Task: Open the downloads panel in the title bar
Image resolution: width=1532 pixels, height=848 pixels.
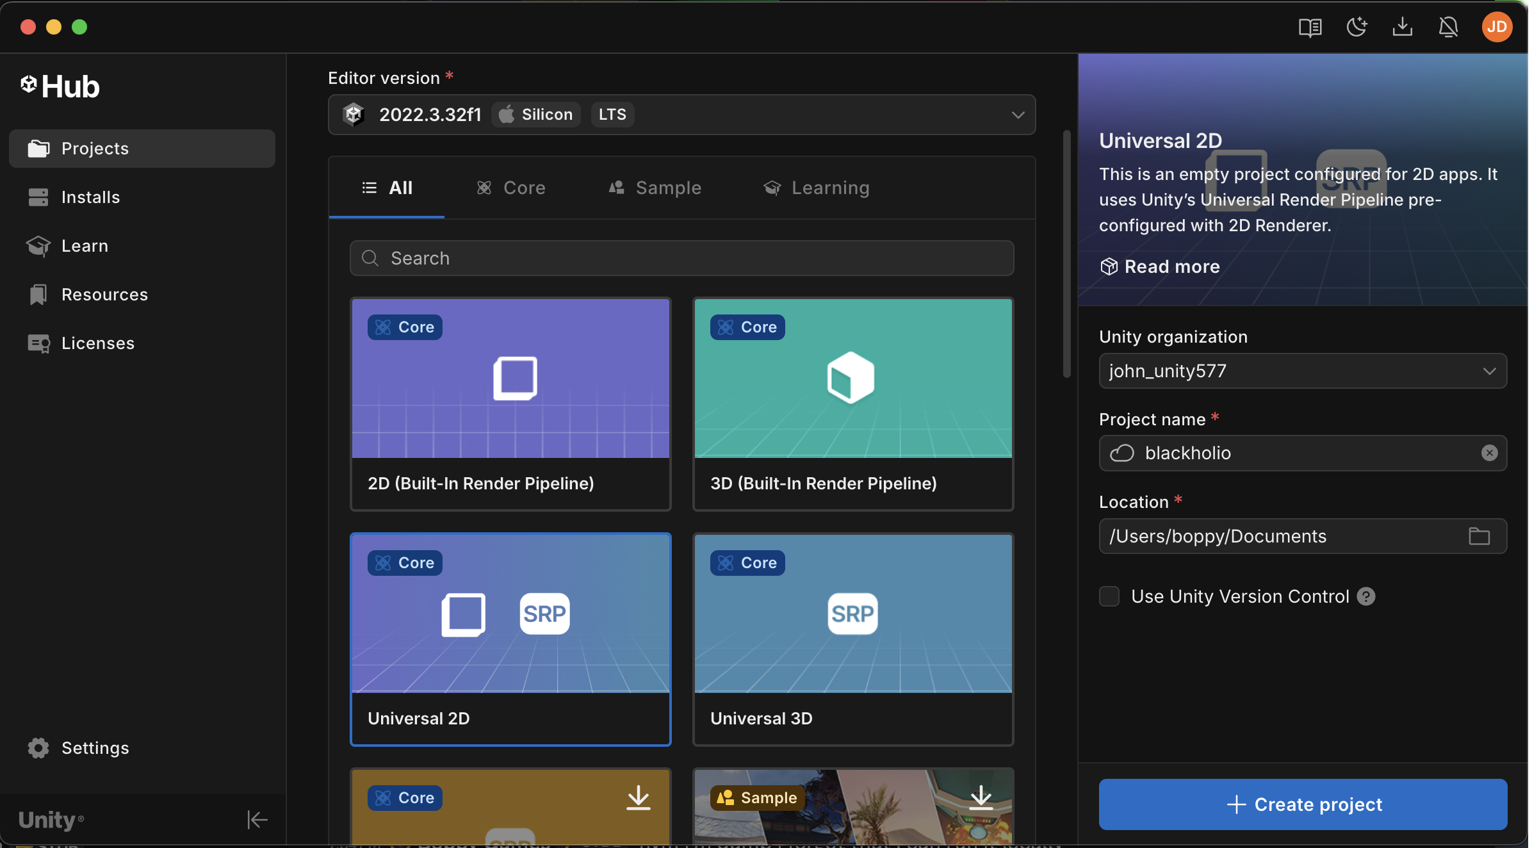Action: pyautogui.click(x=1403, y=27)
